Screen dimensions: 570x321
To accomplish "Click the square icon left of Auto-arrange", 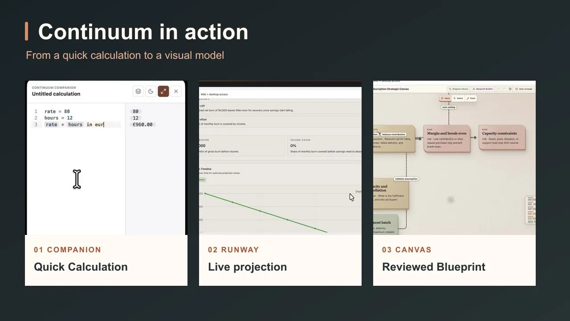I will (510, 89).
